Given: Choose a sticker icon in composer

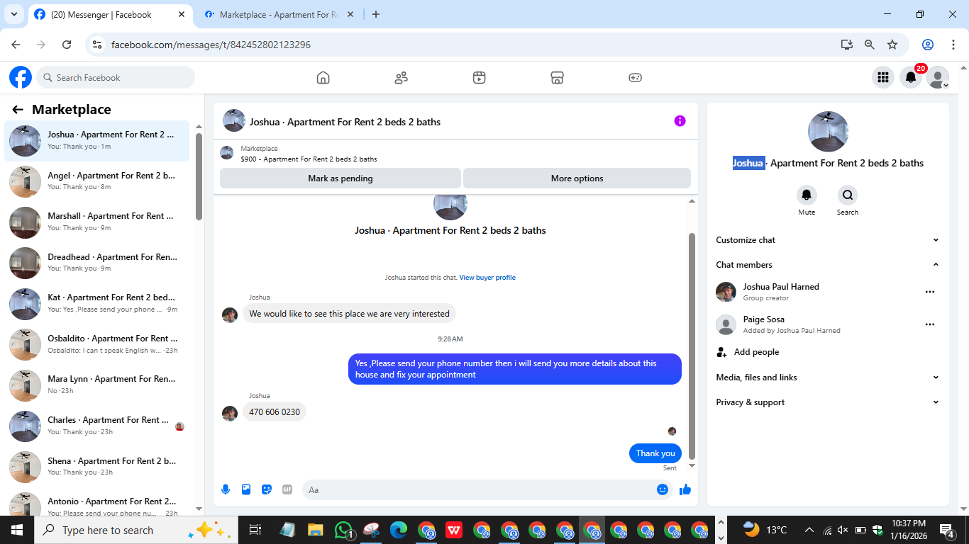Looking at the screenshot, I should 267,489.
